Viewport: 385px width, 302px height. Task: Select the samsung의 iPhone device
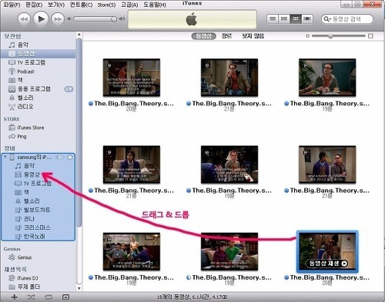coord(34,158)
